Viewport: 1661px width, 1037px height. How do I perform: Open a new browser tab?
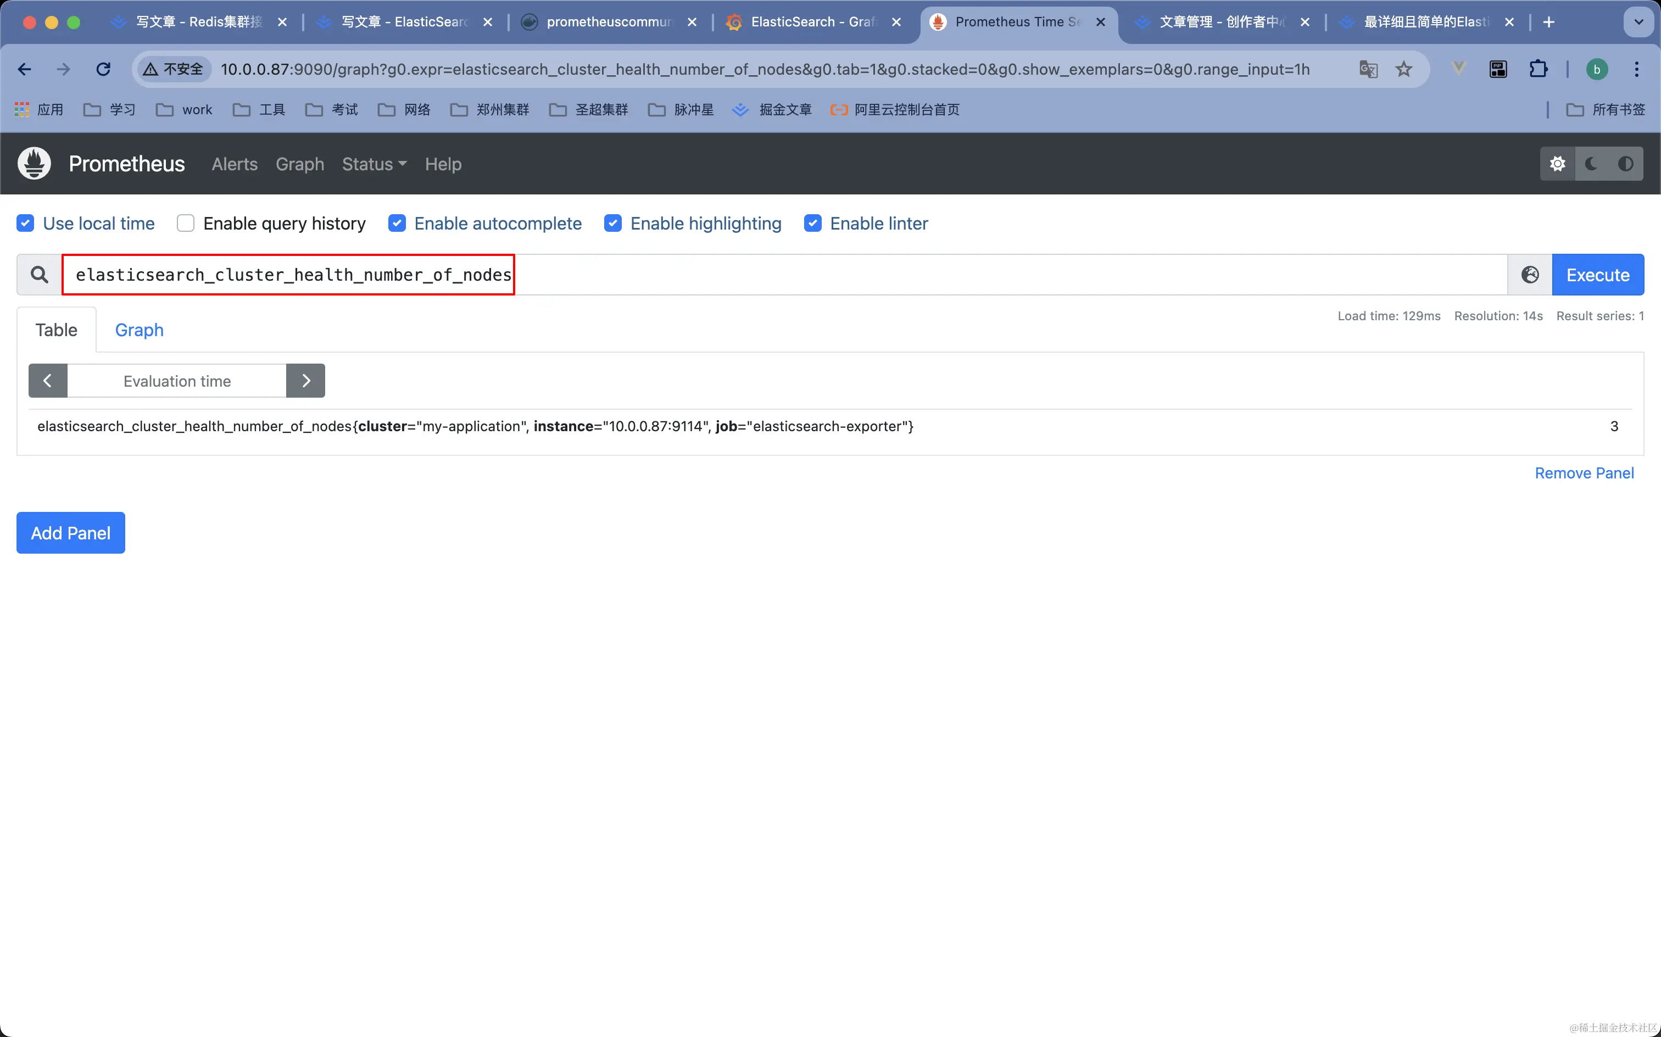pos(1548,22)
